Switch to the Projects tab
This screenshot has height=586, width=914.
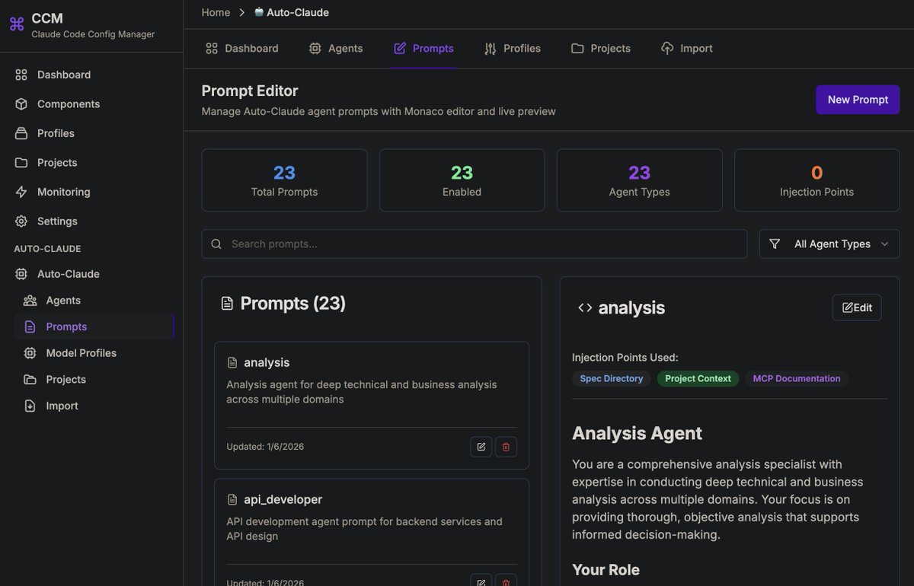601,48
